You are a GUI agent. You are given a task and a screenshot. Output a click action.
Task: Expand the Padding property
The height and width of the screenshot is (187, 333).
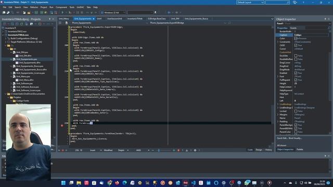[278, 122]
